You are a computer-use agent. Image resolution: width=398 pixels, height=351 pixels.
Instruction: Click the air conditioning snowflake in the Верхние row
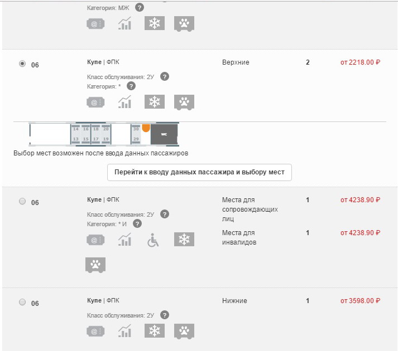[x=154, y=102]
